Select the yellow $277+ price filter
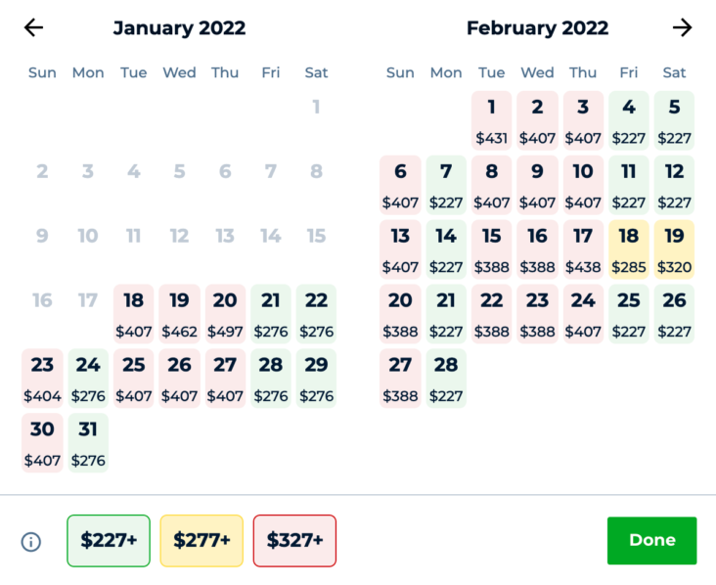The image size is (716, 585). (201, 541)
